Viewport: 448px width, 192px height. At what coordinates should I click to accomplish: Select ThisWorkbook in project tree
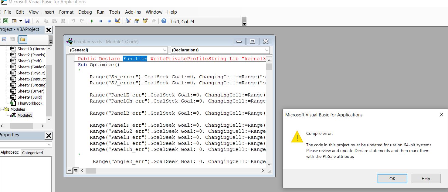tap(30, 103)
